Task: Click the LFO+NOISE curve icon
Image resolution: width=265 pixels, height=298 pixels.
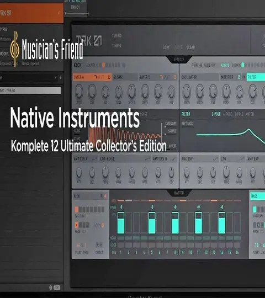Action: [147, 159]
